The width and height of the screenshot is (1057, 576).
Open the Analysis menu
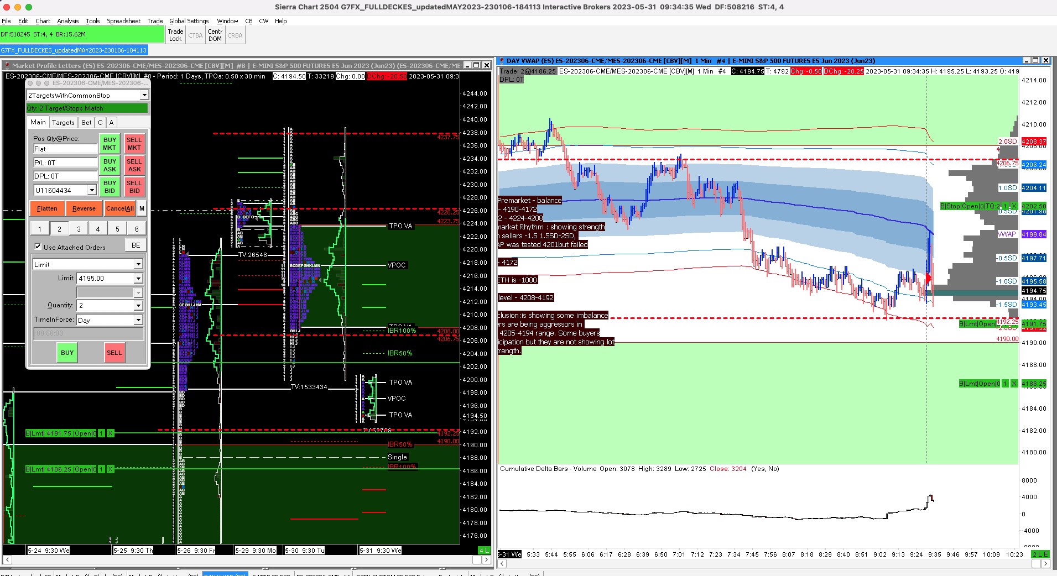(x=68, y=21)
